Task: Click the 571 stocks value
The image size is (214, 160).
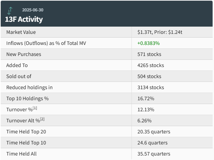Action: [x=149, y=54]
